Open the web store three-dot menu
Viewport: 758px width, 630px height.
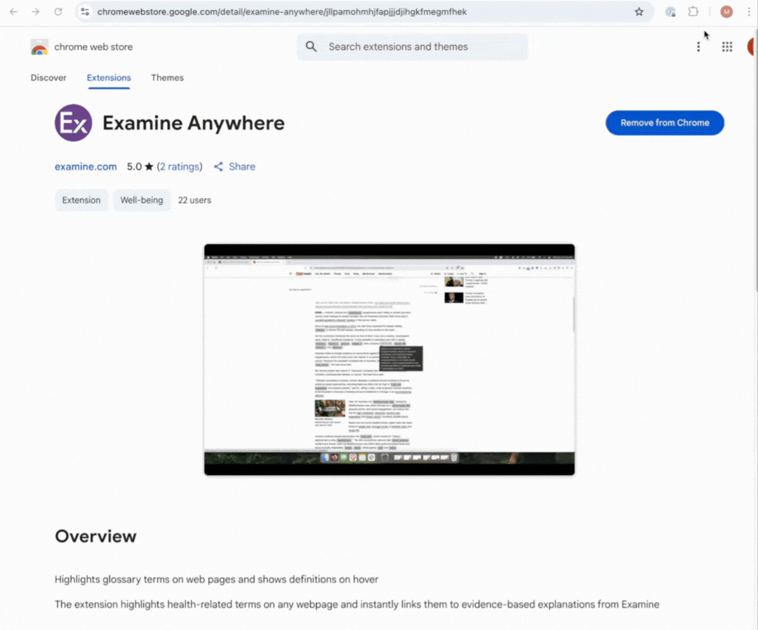click(x=698, y=47)
